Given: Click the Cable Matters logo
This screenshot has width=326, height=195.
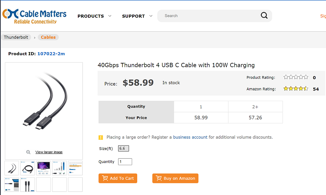Looking at the screenshot, I should coord(34,16).
